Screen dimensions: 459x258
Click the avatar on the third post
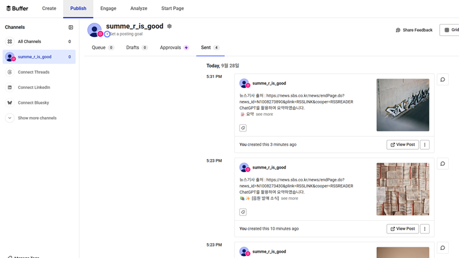pyautogui.click(x=245, y=251)
